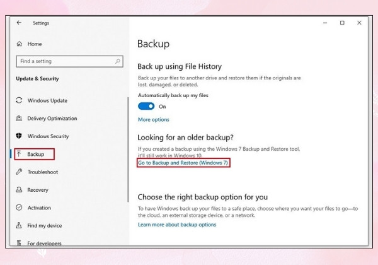Click the Find a setting search field
Screen dimensions: 378x265
[x=70, y=61]
